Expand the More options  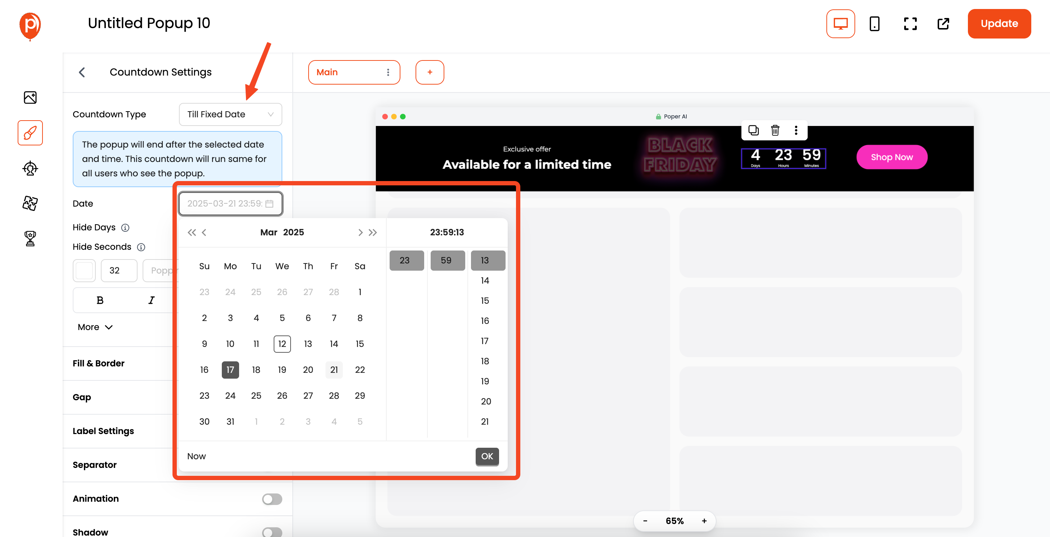click(x=95, y=327)
